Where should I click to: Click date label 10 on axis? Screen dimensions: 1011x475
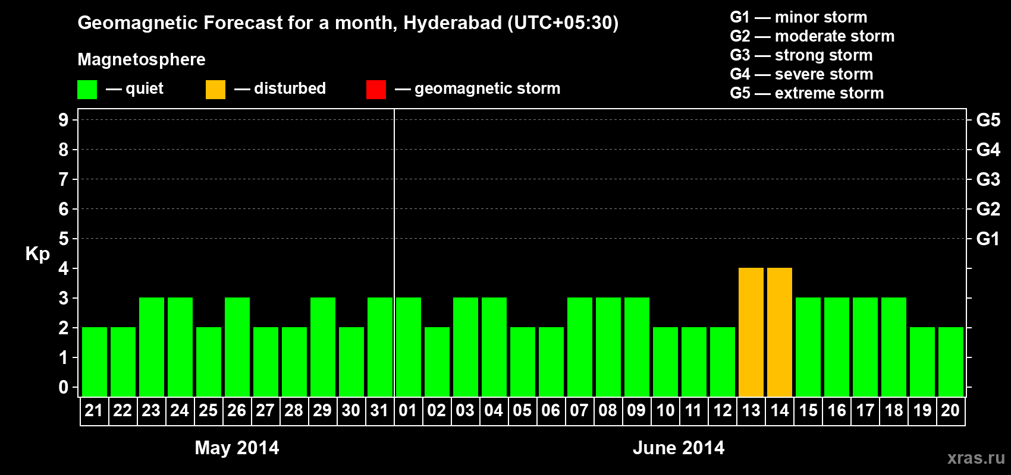[665, 410]
